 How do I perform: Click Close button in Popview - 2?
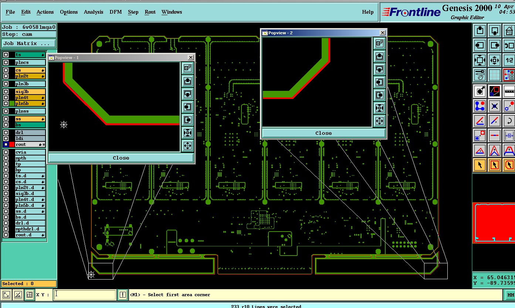click(323, 133)
